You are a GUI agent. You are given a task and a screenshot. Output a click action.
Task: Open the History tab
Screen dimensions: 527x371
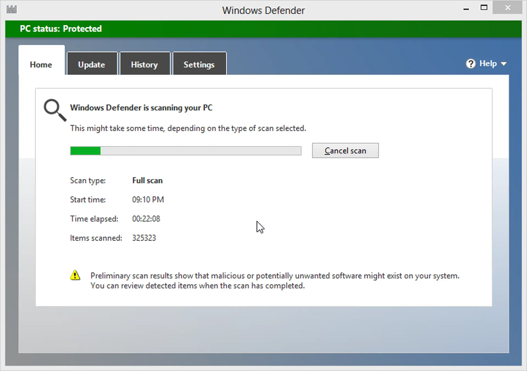(x=145, y=63)
